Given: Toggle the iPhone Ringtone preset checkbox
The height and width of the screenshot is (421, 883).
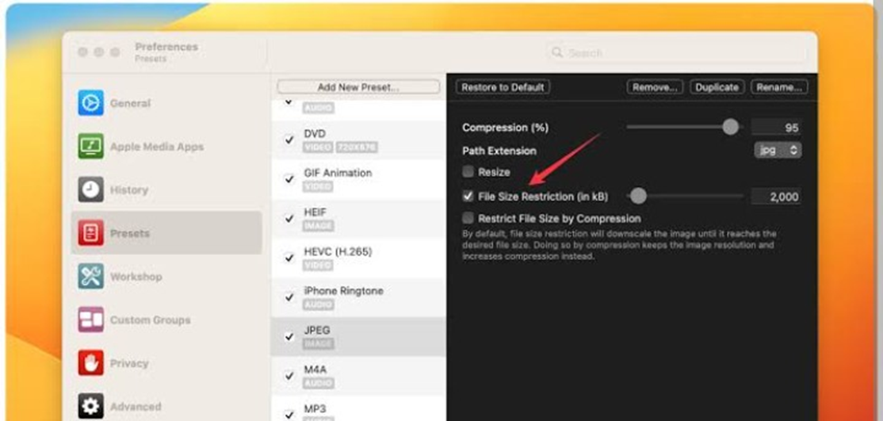Looking at the screenshot, I should (x=289, y=297).
